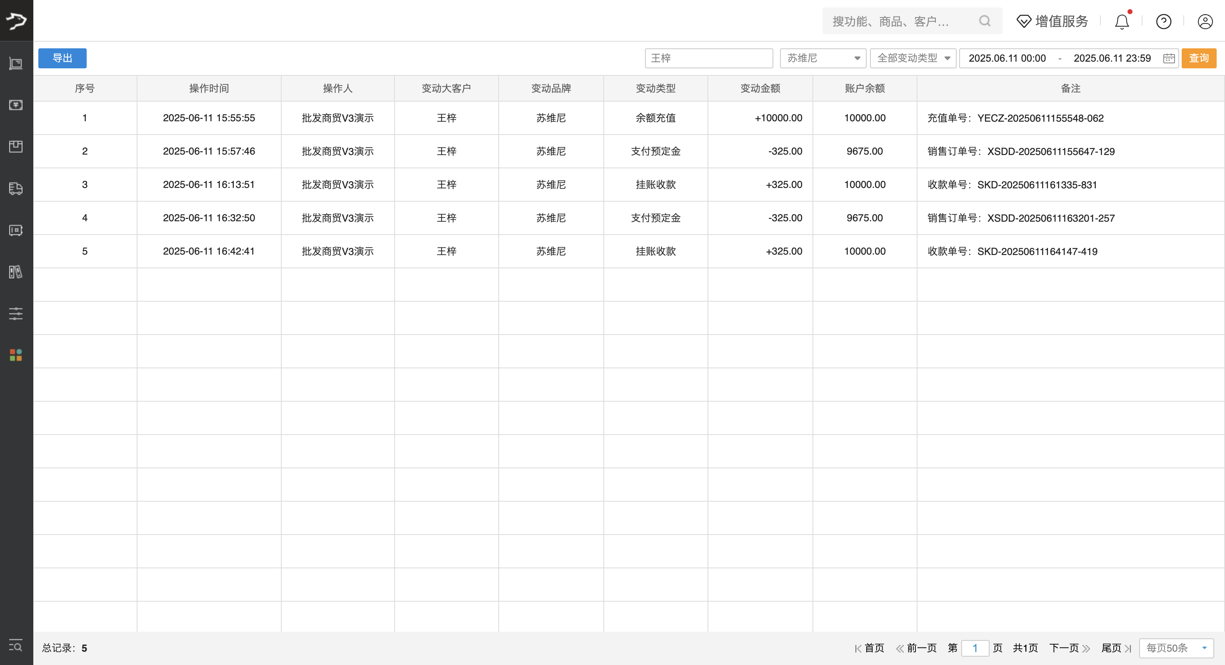Image resolution: width=1225 pixels, height=665 pixels.
Task: Open the voucher ticket sidebar icon
Action: click(x=16, y=230)
